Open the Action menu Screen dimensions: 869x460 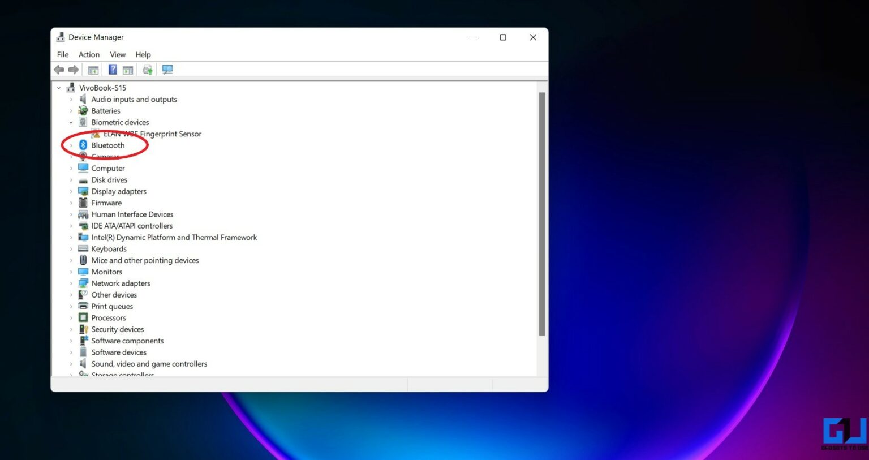click(89, 54)
